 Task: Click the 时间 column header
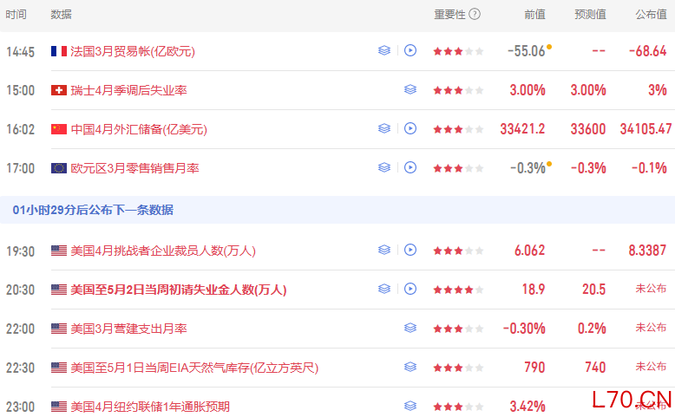[x=16, y=15]
